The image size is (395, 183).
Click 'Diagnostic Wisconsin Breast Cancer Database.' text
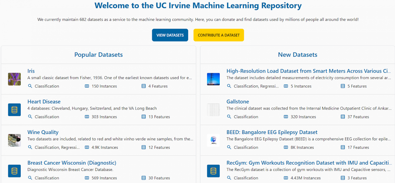pos(70,170)
